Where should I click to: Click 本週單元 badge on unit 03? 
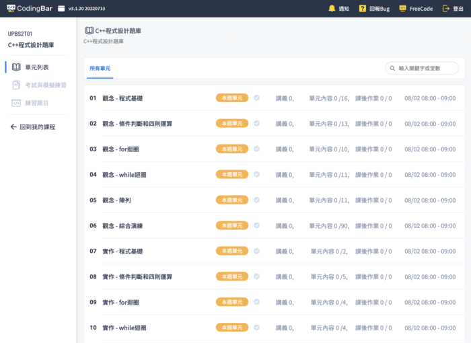[x=232, y=149]
